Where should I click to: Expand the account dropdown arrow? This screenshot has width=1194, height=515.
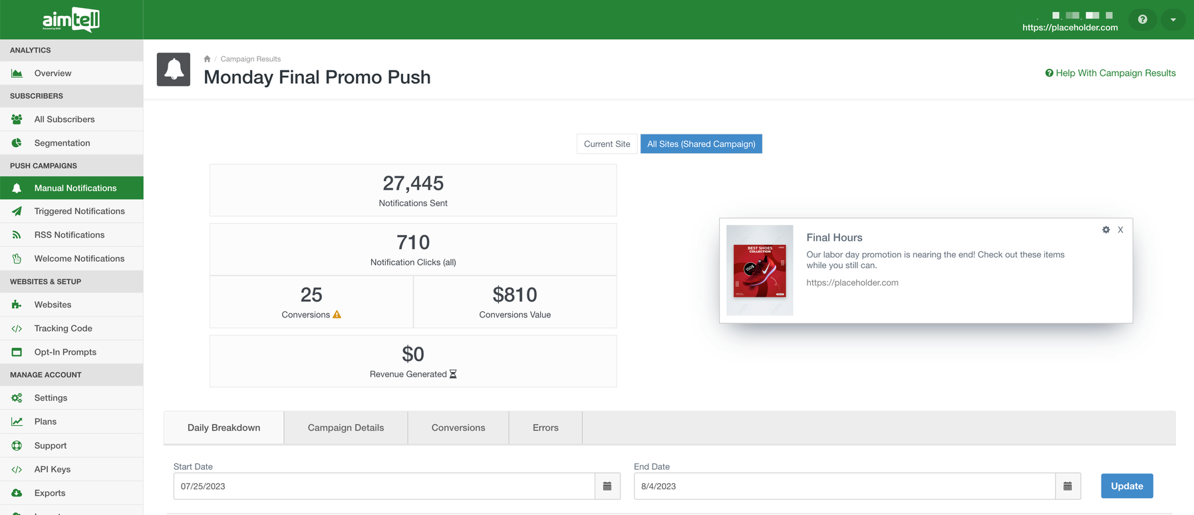click(x=1173, y=19)
